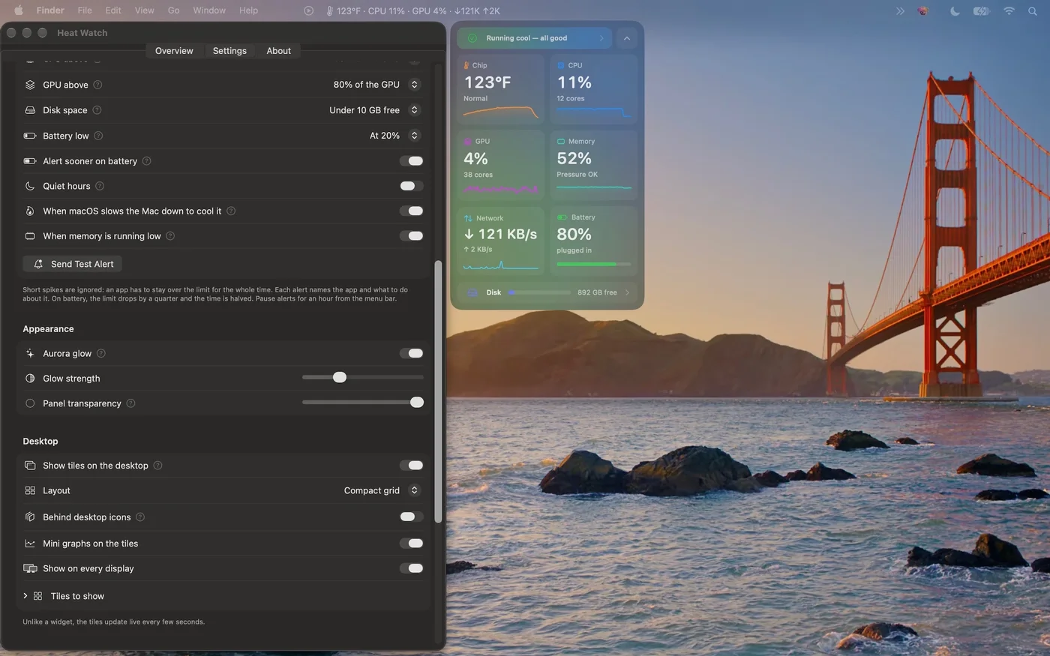The width and height of the screenshot is (1050, 656).
Task: Click the thermometer temperature menu bar item
Action: [x=412, y=10]
